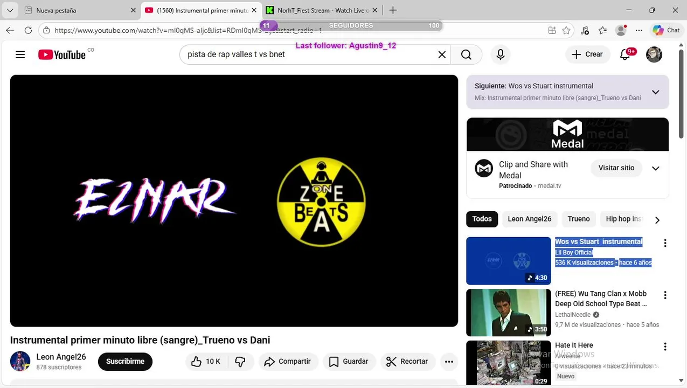Image resolution: width=687 pixels, height=388 pixels.
Task: Open browser settings and more ellipsis
Action: (639, 30)
